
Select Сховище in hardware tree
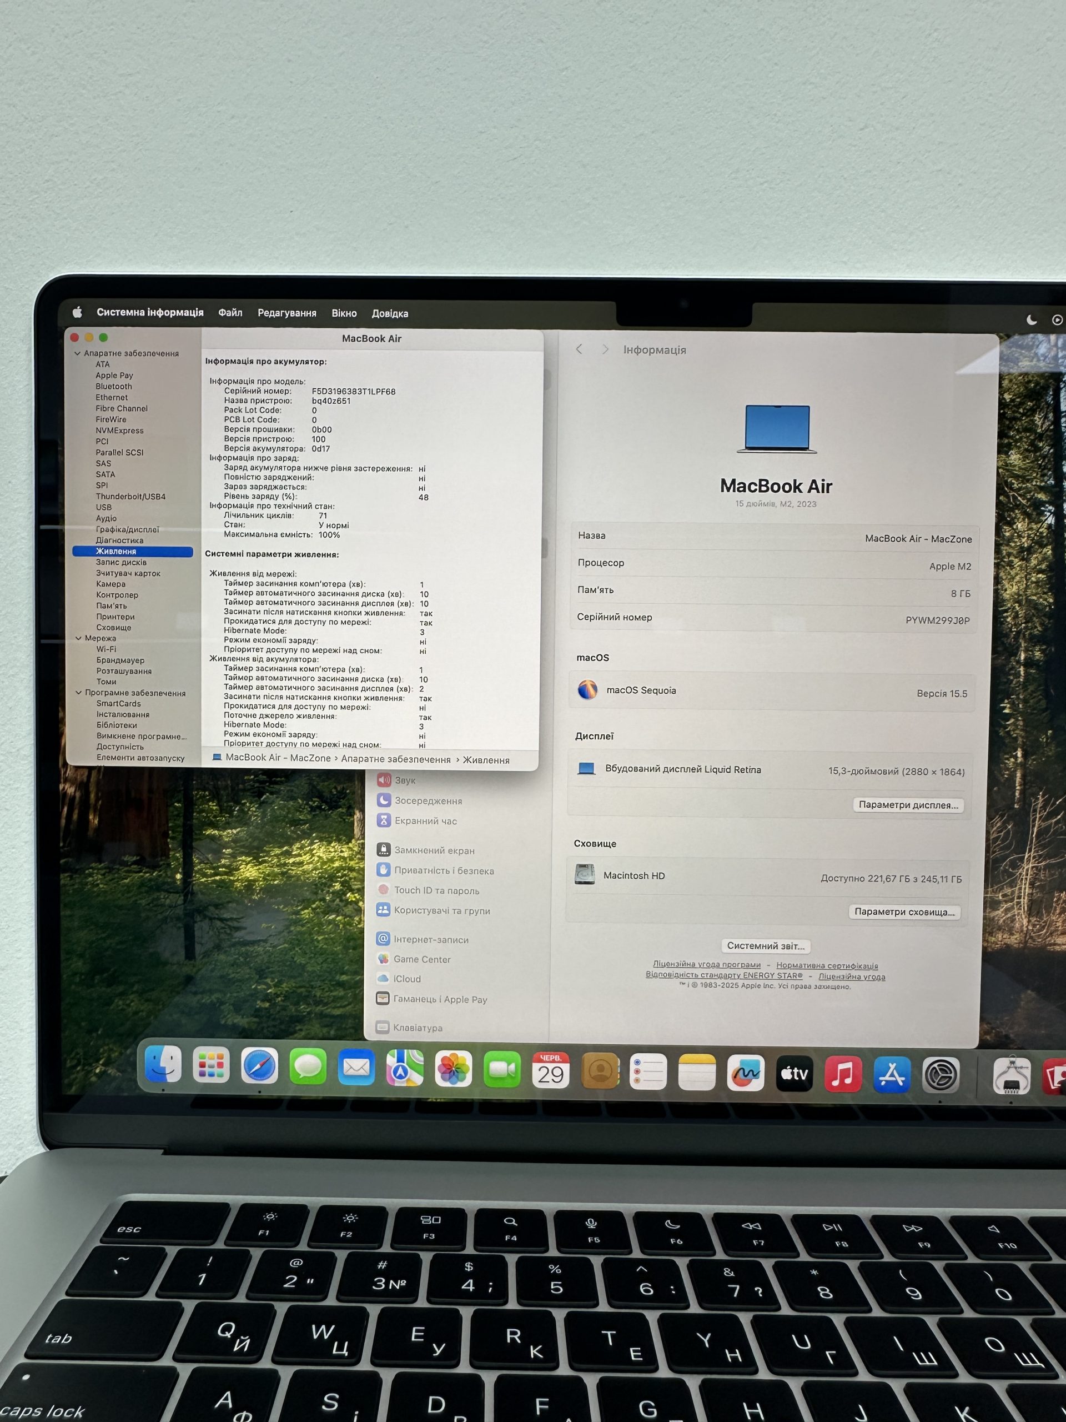pyautogui.click(x=114, y=628)
